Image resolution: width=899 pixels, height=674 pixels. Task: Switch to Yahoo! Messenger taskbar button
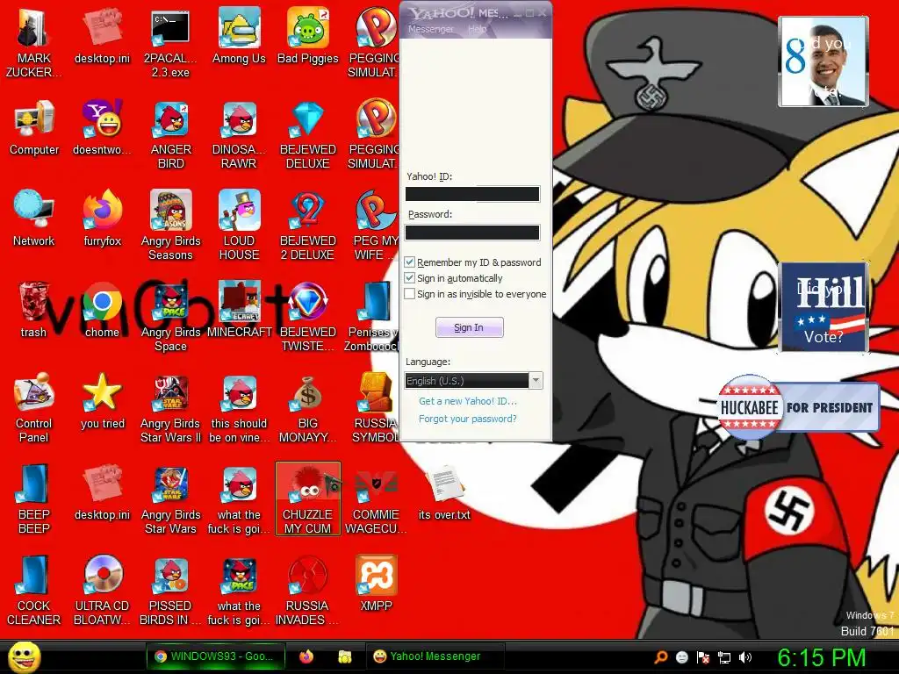click(435, 656)
